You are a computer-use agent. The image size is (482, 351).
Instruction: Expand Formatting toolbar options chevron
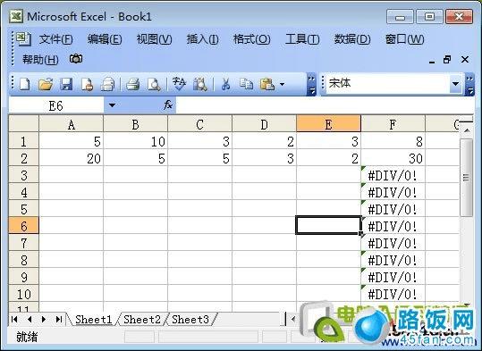[x=470, y=84]
